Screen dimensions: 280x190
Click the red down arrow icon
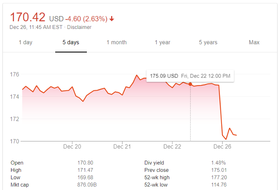(x=112, y=19)
